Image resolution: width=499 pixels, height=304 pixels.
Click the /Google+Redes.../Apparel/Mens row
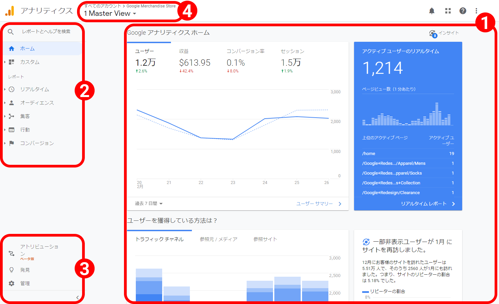click(408, 163)
